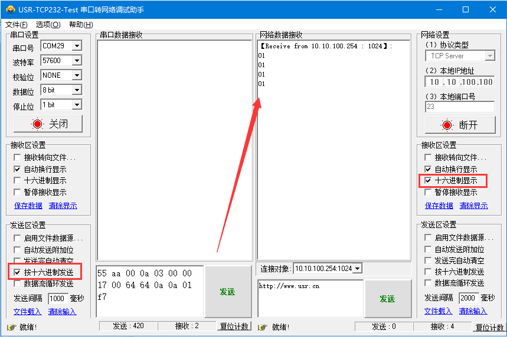
Task: Click the app icon in title bar
Action: point(9,9)
